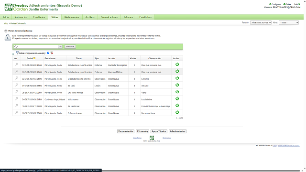This screenshot has width=306, height=172.
Task: Click the Documentación button
Action: coord(126,131)
